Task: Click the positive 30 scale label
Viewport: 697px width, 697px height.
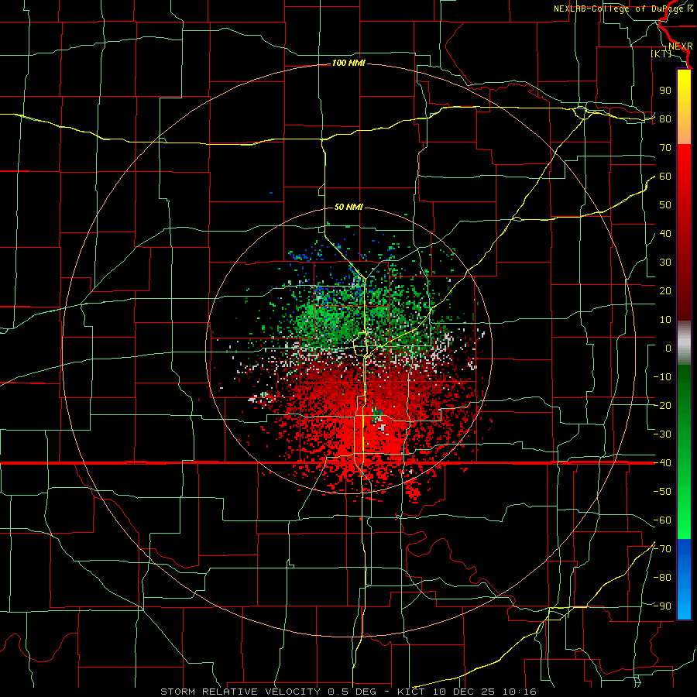Action: click(x=665, y=263)
